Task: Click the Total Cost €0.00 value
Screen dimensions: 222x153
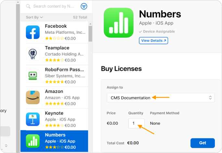Action: (x=133, y=143)
